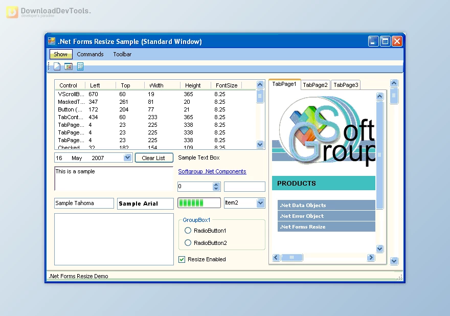
Task: Click tab page horizontal scroll left arrow
Action: tap(276, 257)
